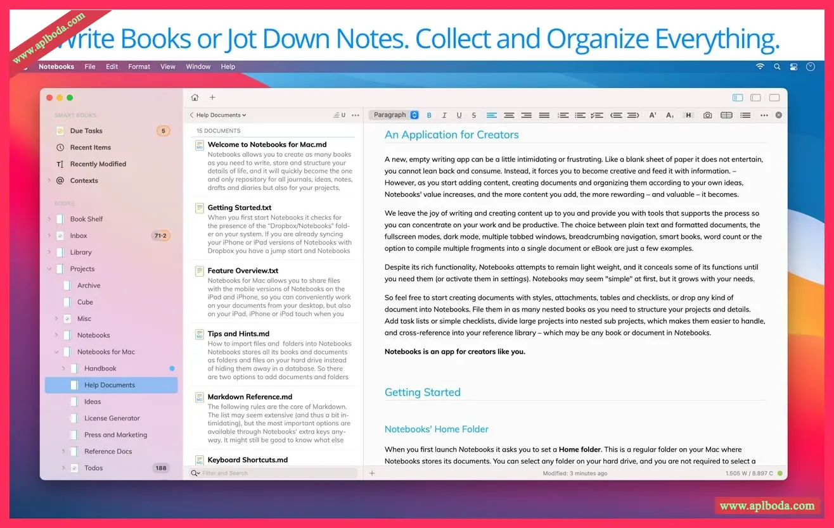Toggle bold formatting in the editor toolbar

coord(429,115)
